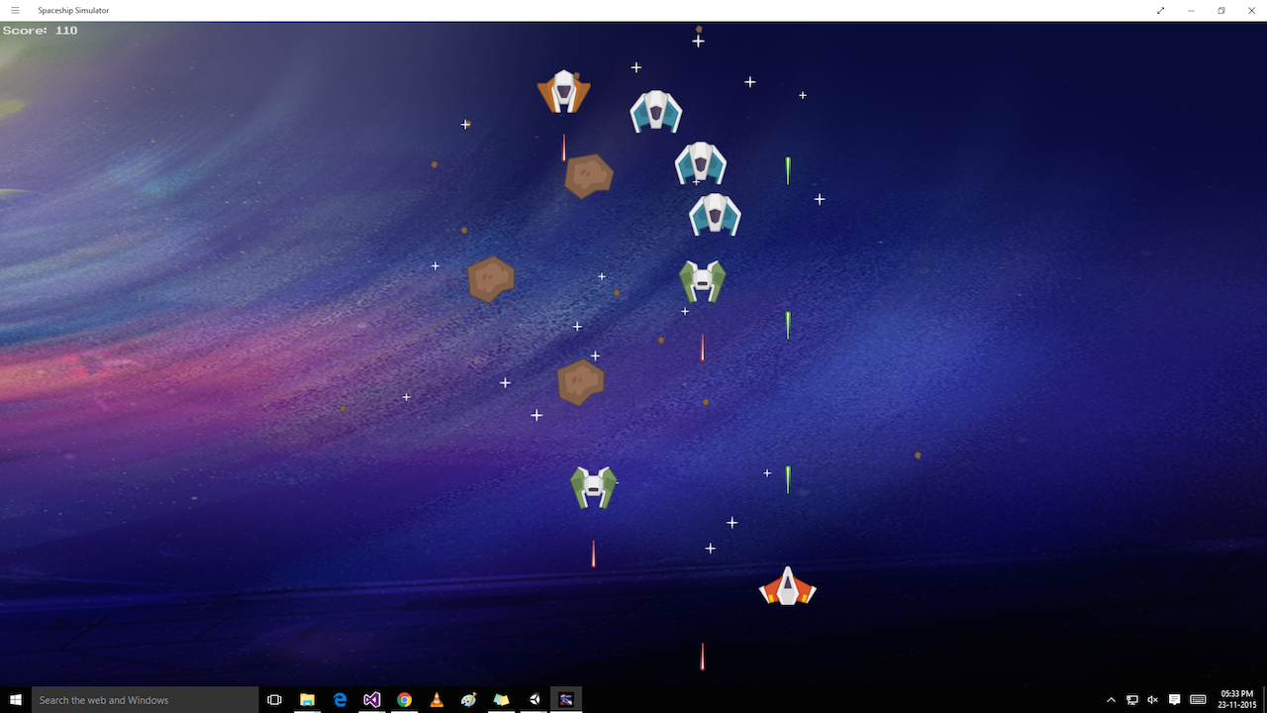Click the topmost teal enemy ship
The image size is (1267, 713).
655,112
